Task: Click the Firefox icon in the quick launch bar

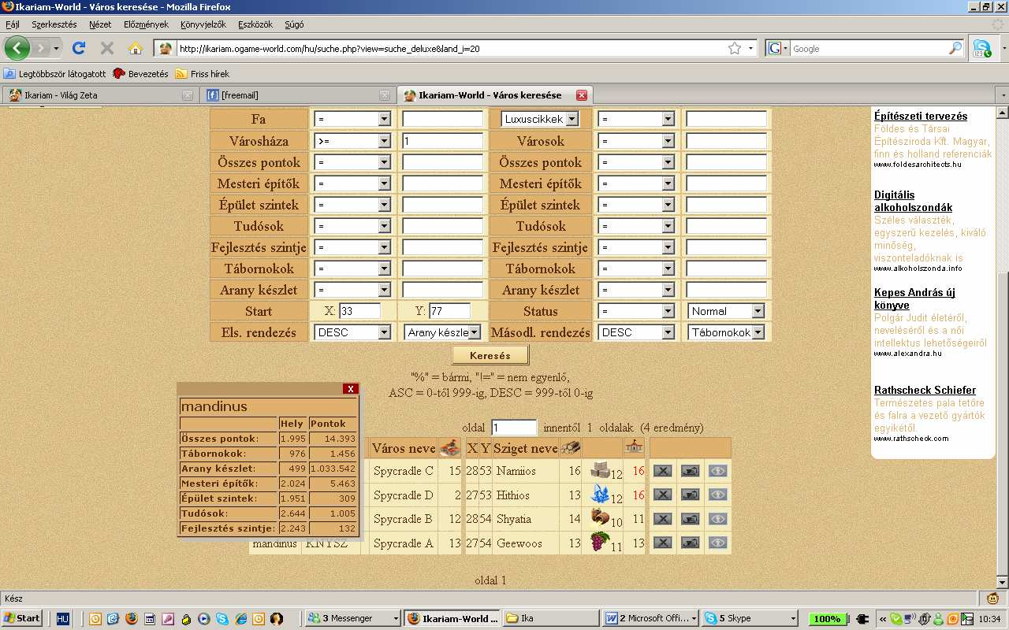Action: pos(130,619)
